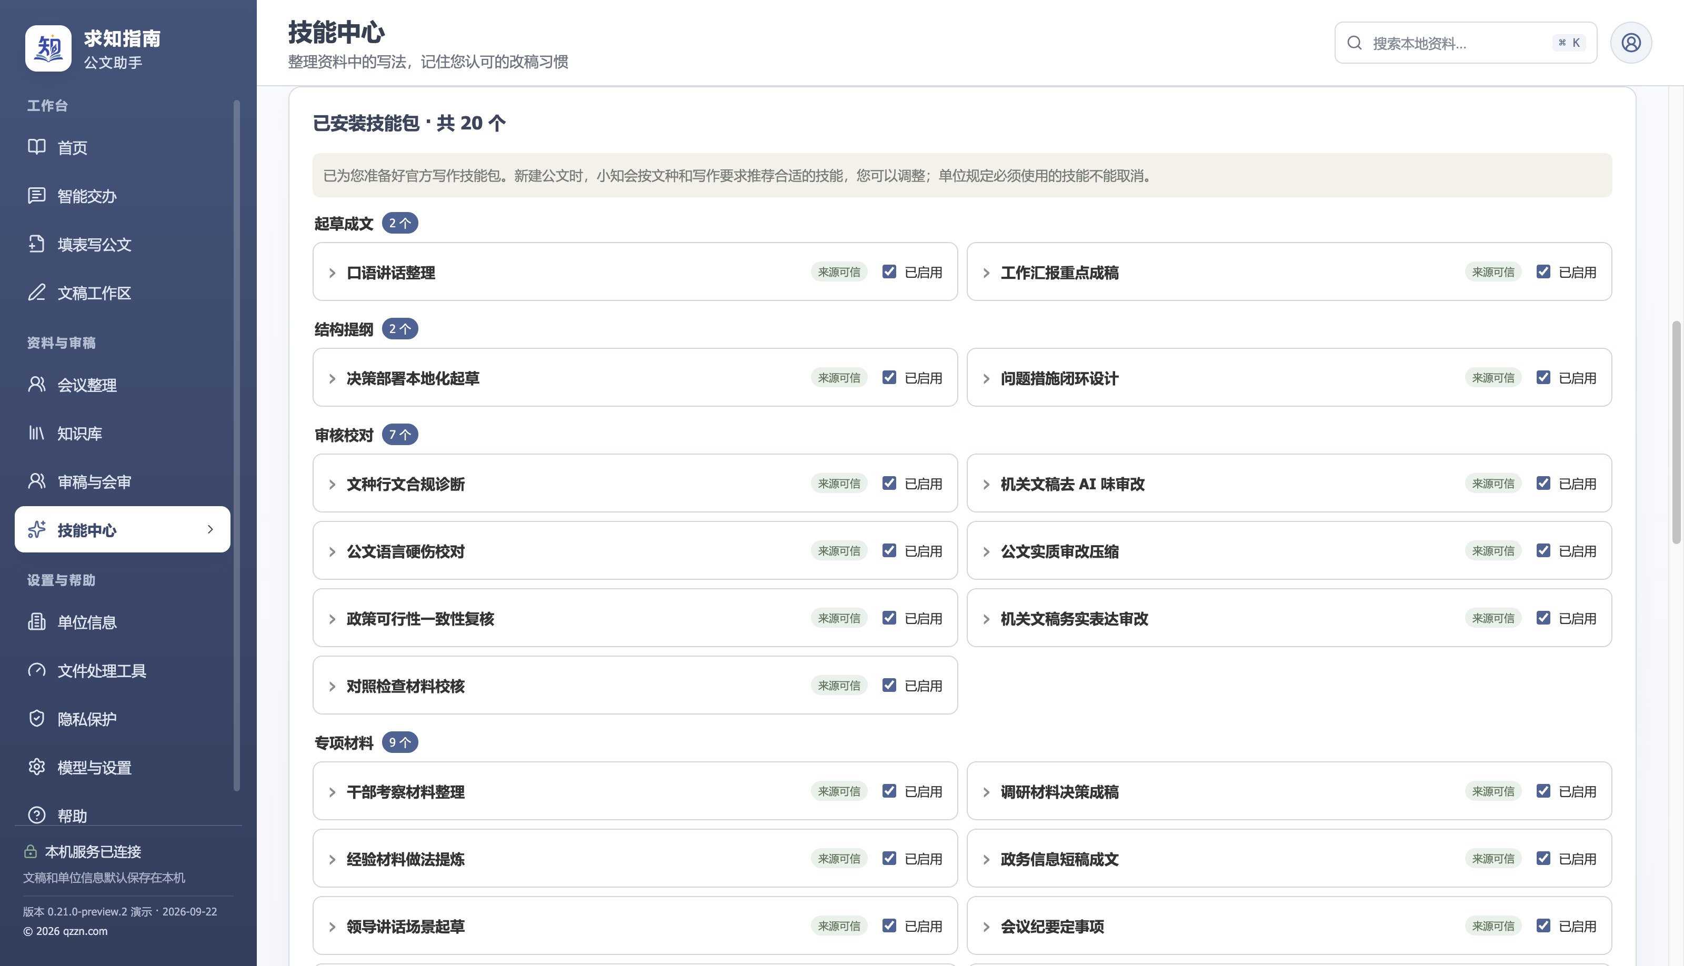Open 模型与设置 in sidebar

(x=123, y=768)
